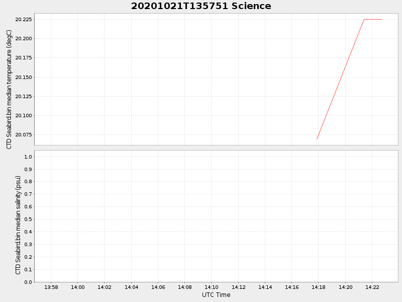This screenshot has width=402, height=302.
Task: Click the time tick label 14:00
Action: [78, 287]
